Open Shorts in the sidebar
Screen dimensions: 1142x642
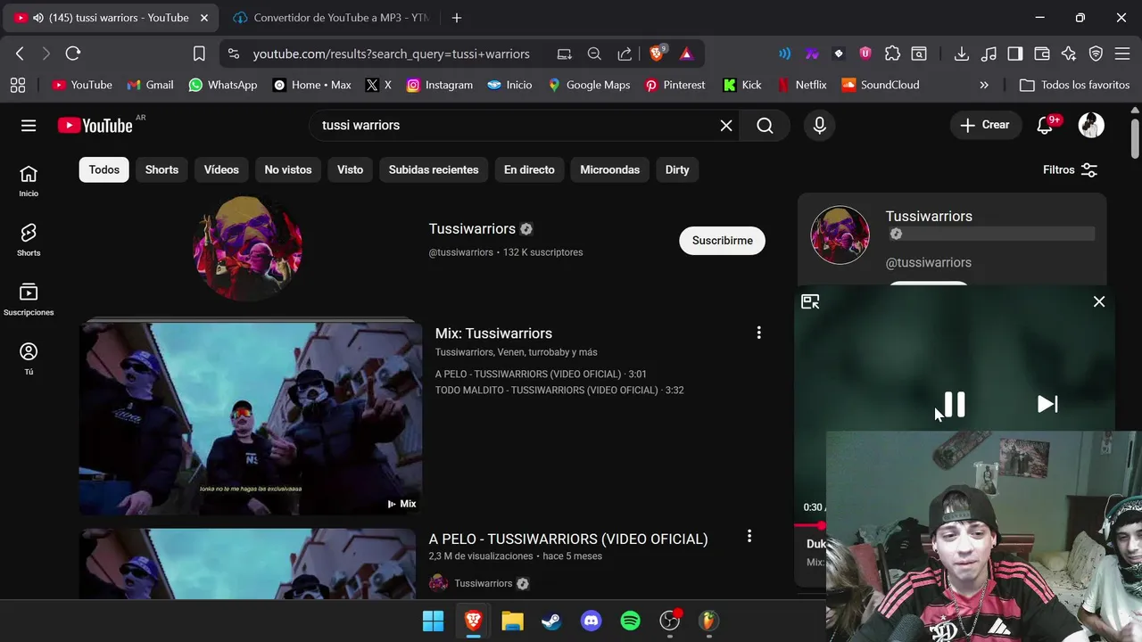[29, 240]
